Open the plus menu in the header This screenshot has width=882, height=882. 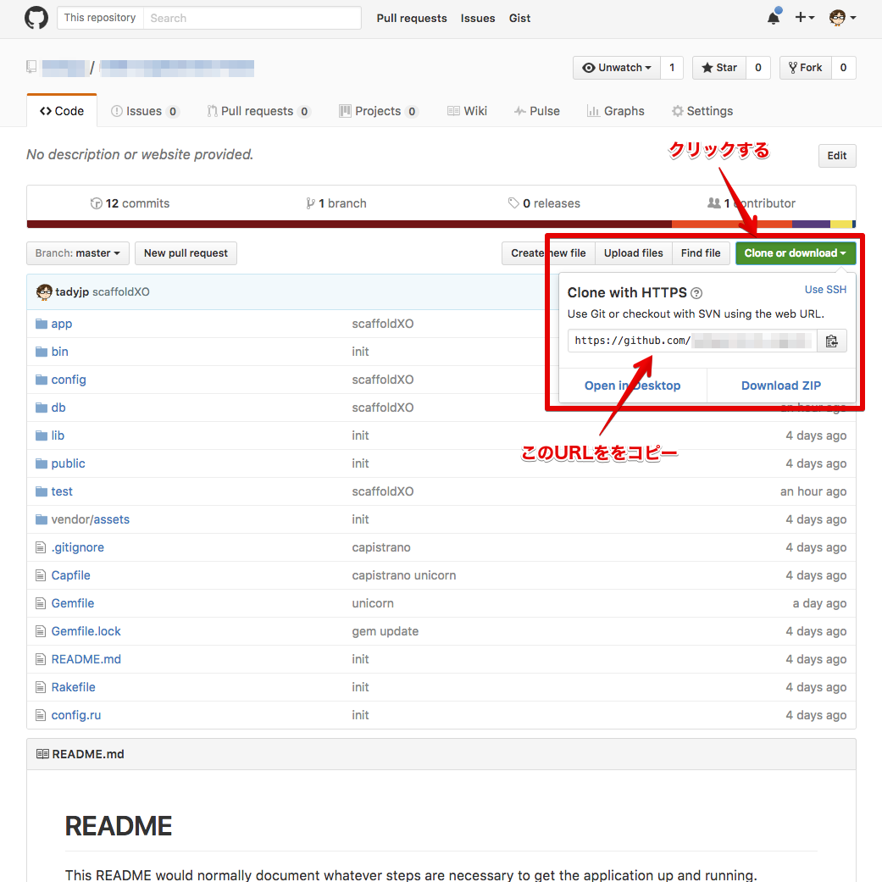coord(803,18)
